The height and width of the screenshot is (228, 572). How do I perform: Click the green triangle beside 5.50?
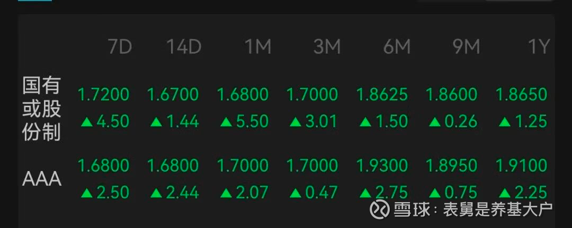(x=226, y=122)
